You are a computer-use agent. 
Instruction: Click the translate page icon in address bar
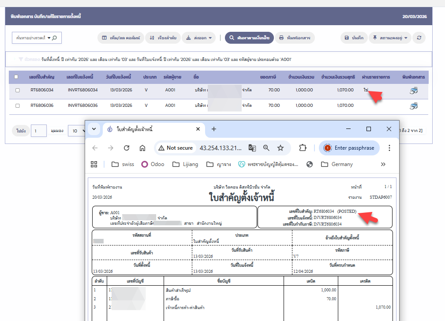click(x=252, y=148)
